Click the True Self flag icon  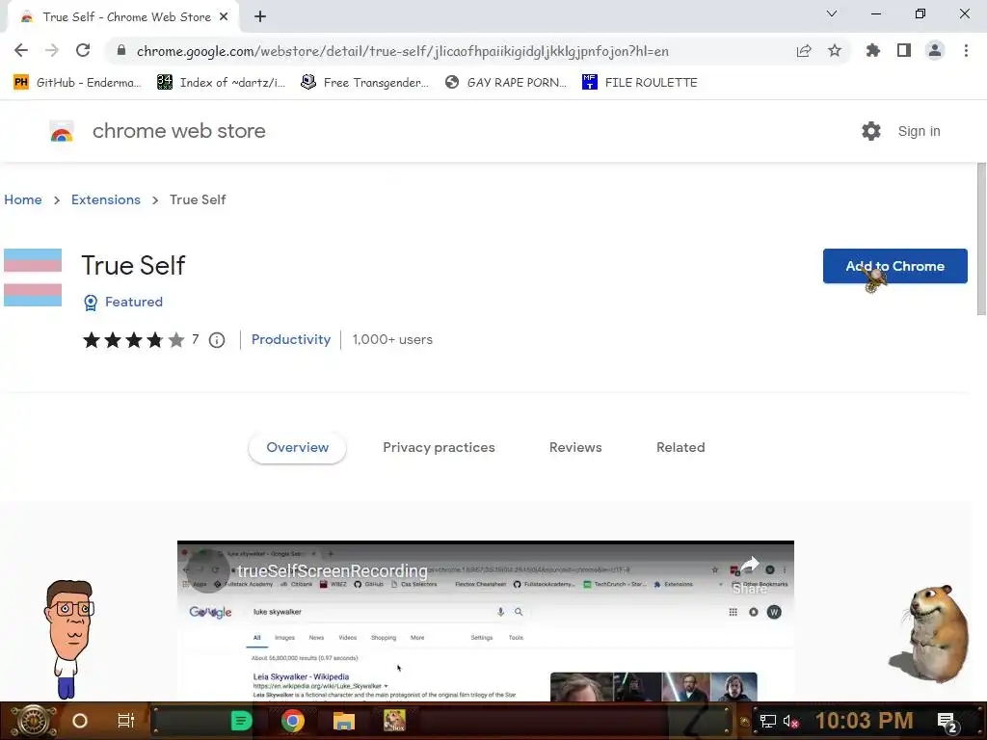click(x=33, y=277)
